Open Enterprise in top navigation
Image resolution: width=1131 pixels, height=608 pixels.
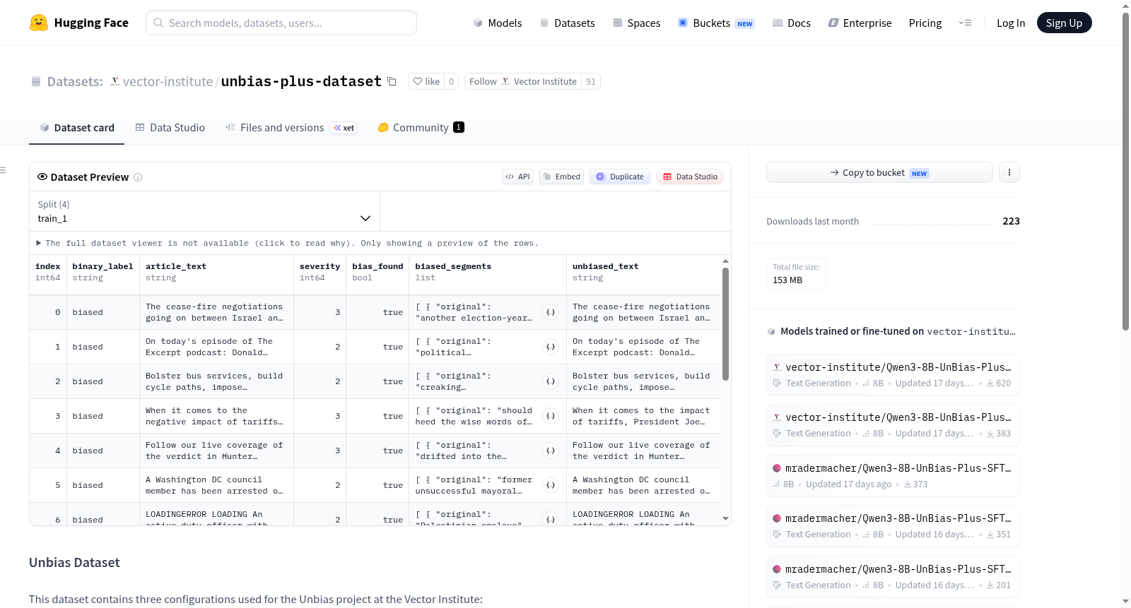(860, 23)
